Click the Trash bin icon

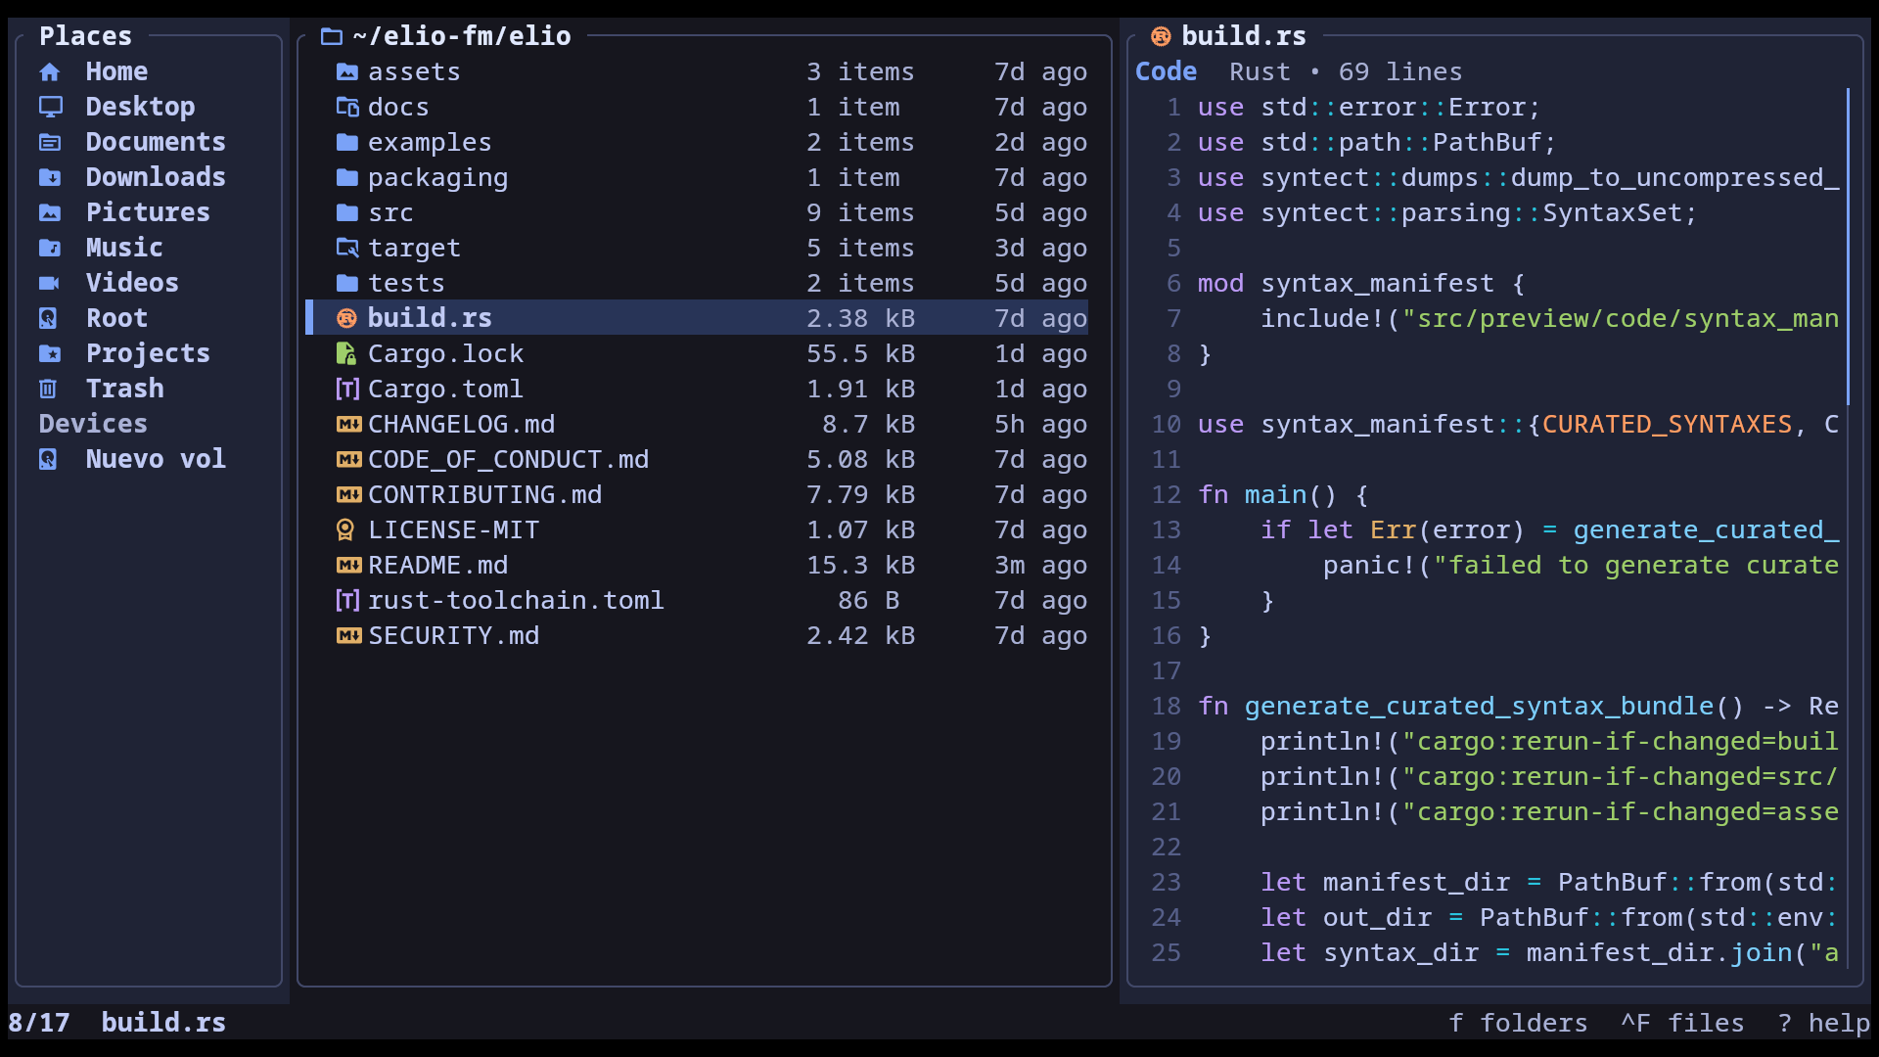(48, 390)
